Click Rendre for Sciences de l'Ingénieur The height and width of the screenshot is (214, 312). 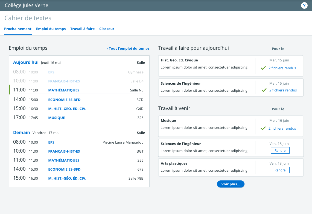[280, 150]
